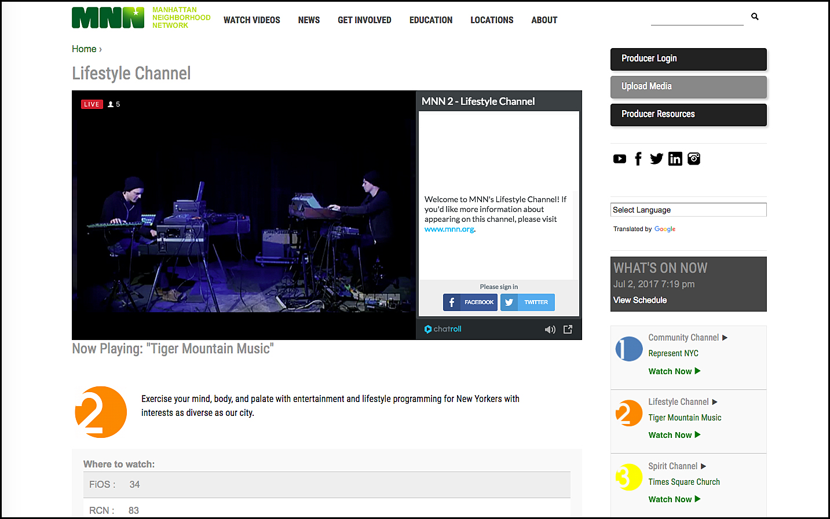Click the What's On Now heading

coord(660,268)
